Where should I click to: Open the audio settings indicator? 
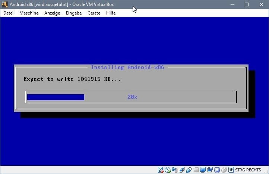pyautogui.click(x=175, y=170)
